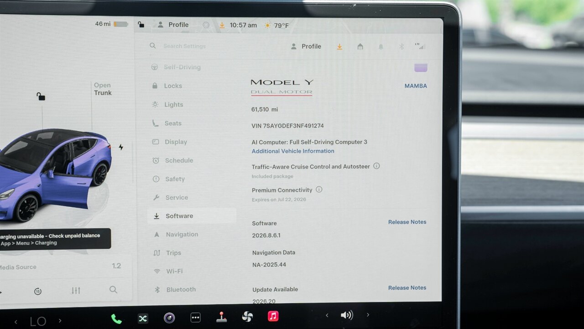The height and width of the screenshot is (329, 584).
Task: Select Software in settings menu
Action: pos(192,216)
